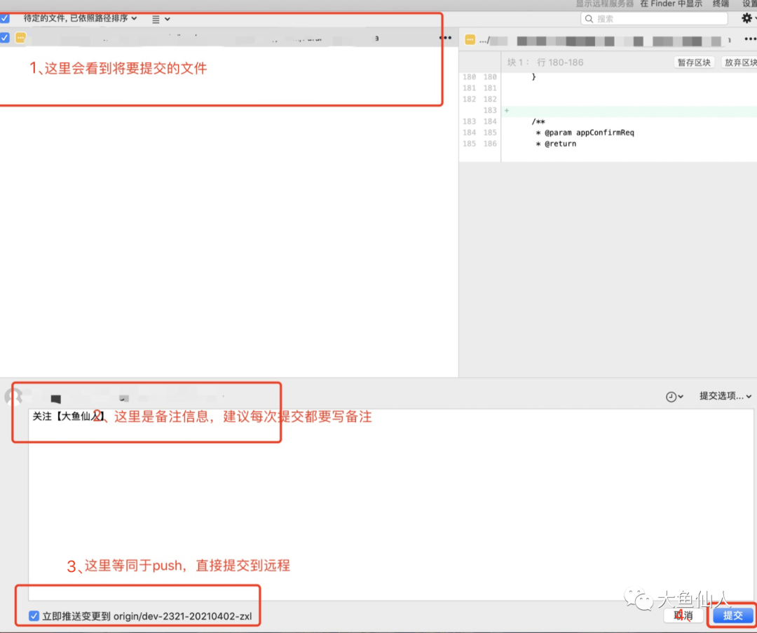Screen dimensions: 757x633
Task: Select the '@return' diff line
Action: (556, 144)
